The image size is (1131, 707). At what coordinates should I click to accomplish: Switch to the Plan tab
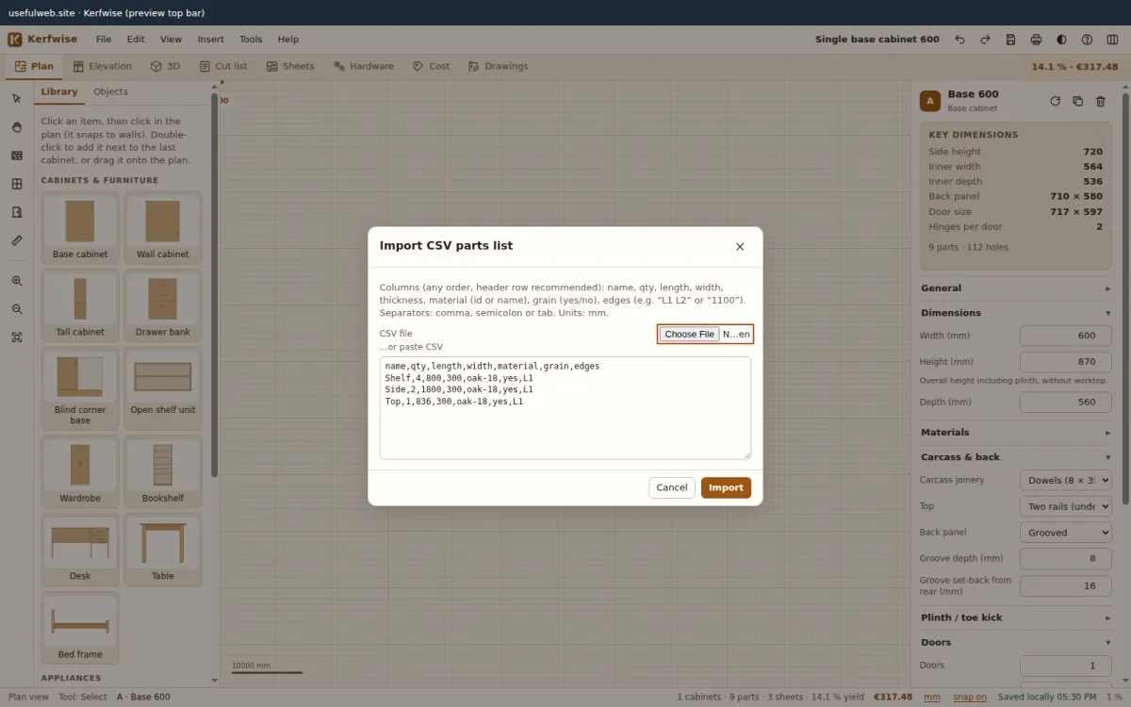click(35, 66)
